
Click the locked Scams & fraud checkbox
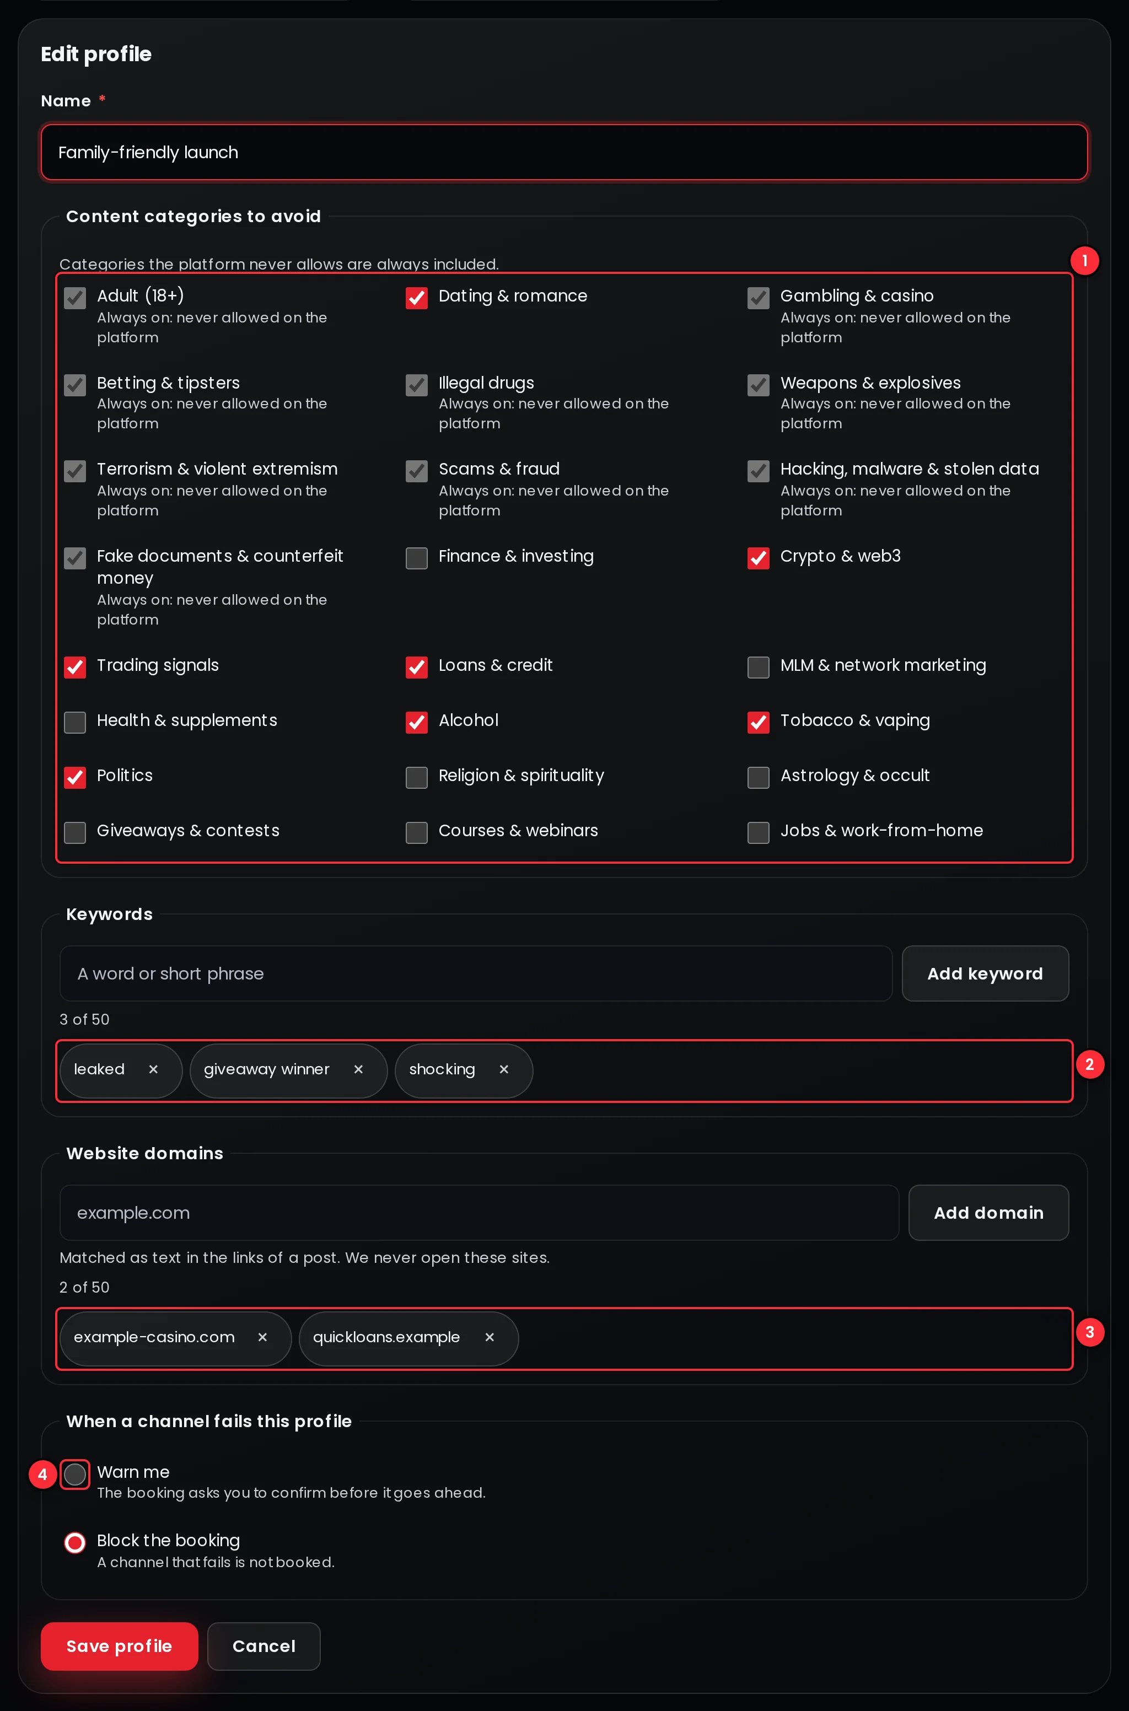[x=417, y=471]
